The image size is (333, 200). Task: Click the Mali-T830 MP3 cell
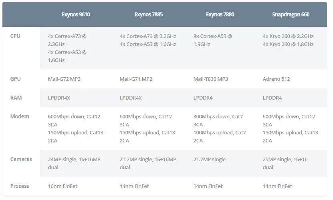[210, 79]
